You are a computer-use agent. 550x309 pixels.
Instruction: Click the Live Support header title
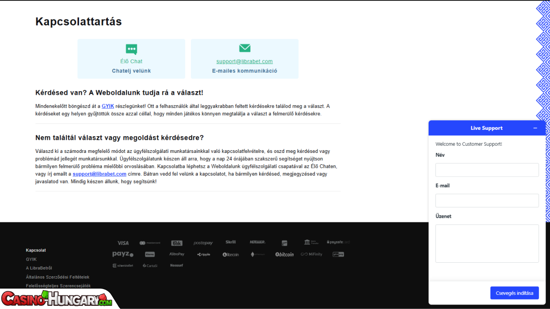(486, 128)
